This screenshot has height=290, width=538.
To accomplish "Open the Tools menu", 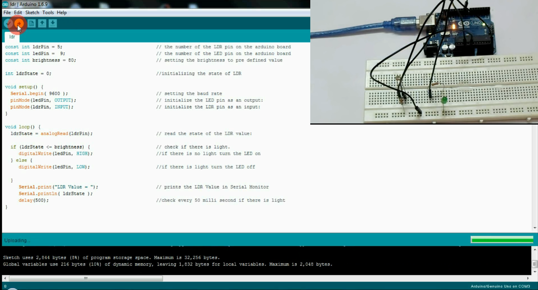I will 48,12.
